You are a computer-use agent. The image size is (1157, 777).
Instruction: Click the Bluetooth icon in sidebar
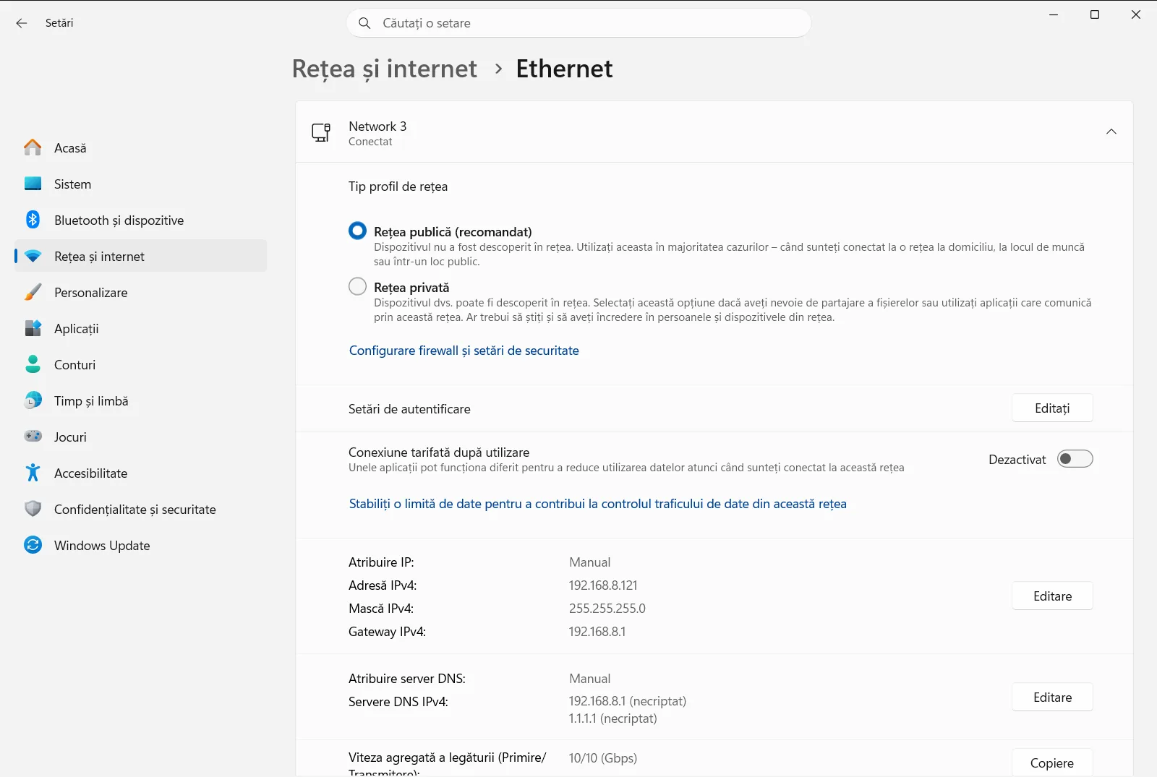pyautogui.click(x=33, y=220)
